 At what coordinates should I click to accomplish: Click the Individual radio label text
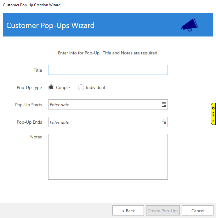point(95,88)
